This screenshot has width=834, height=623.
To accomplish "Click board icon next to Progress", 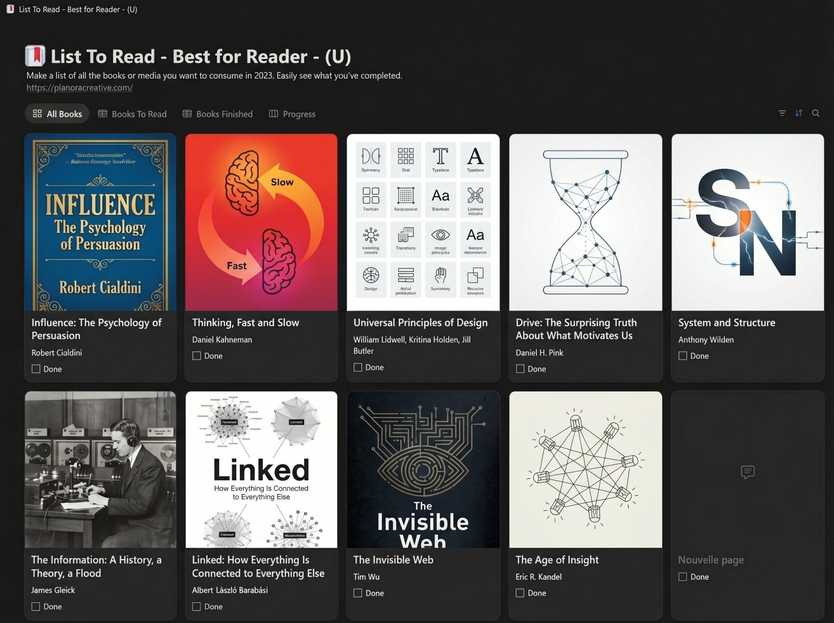I will pyautogui.click(x=273, y=114).
